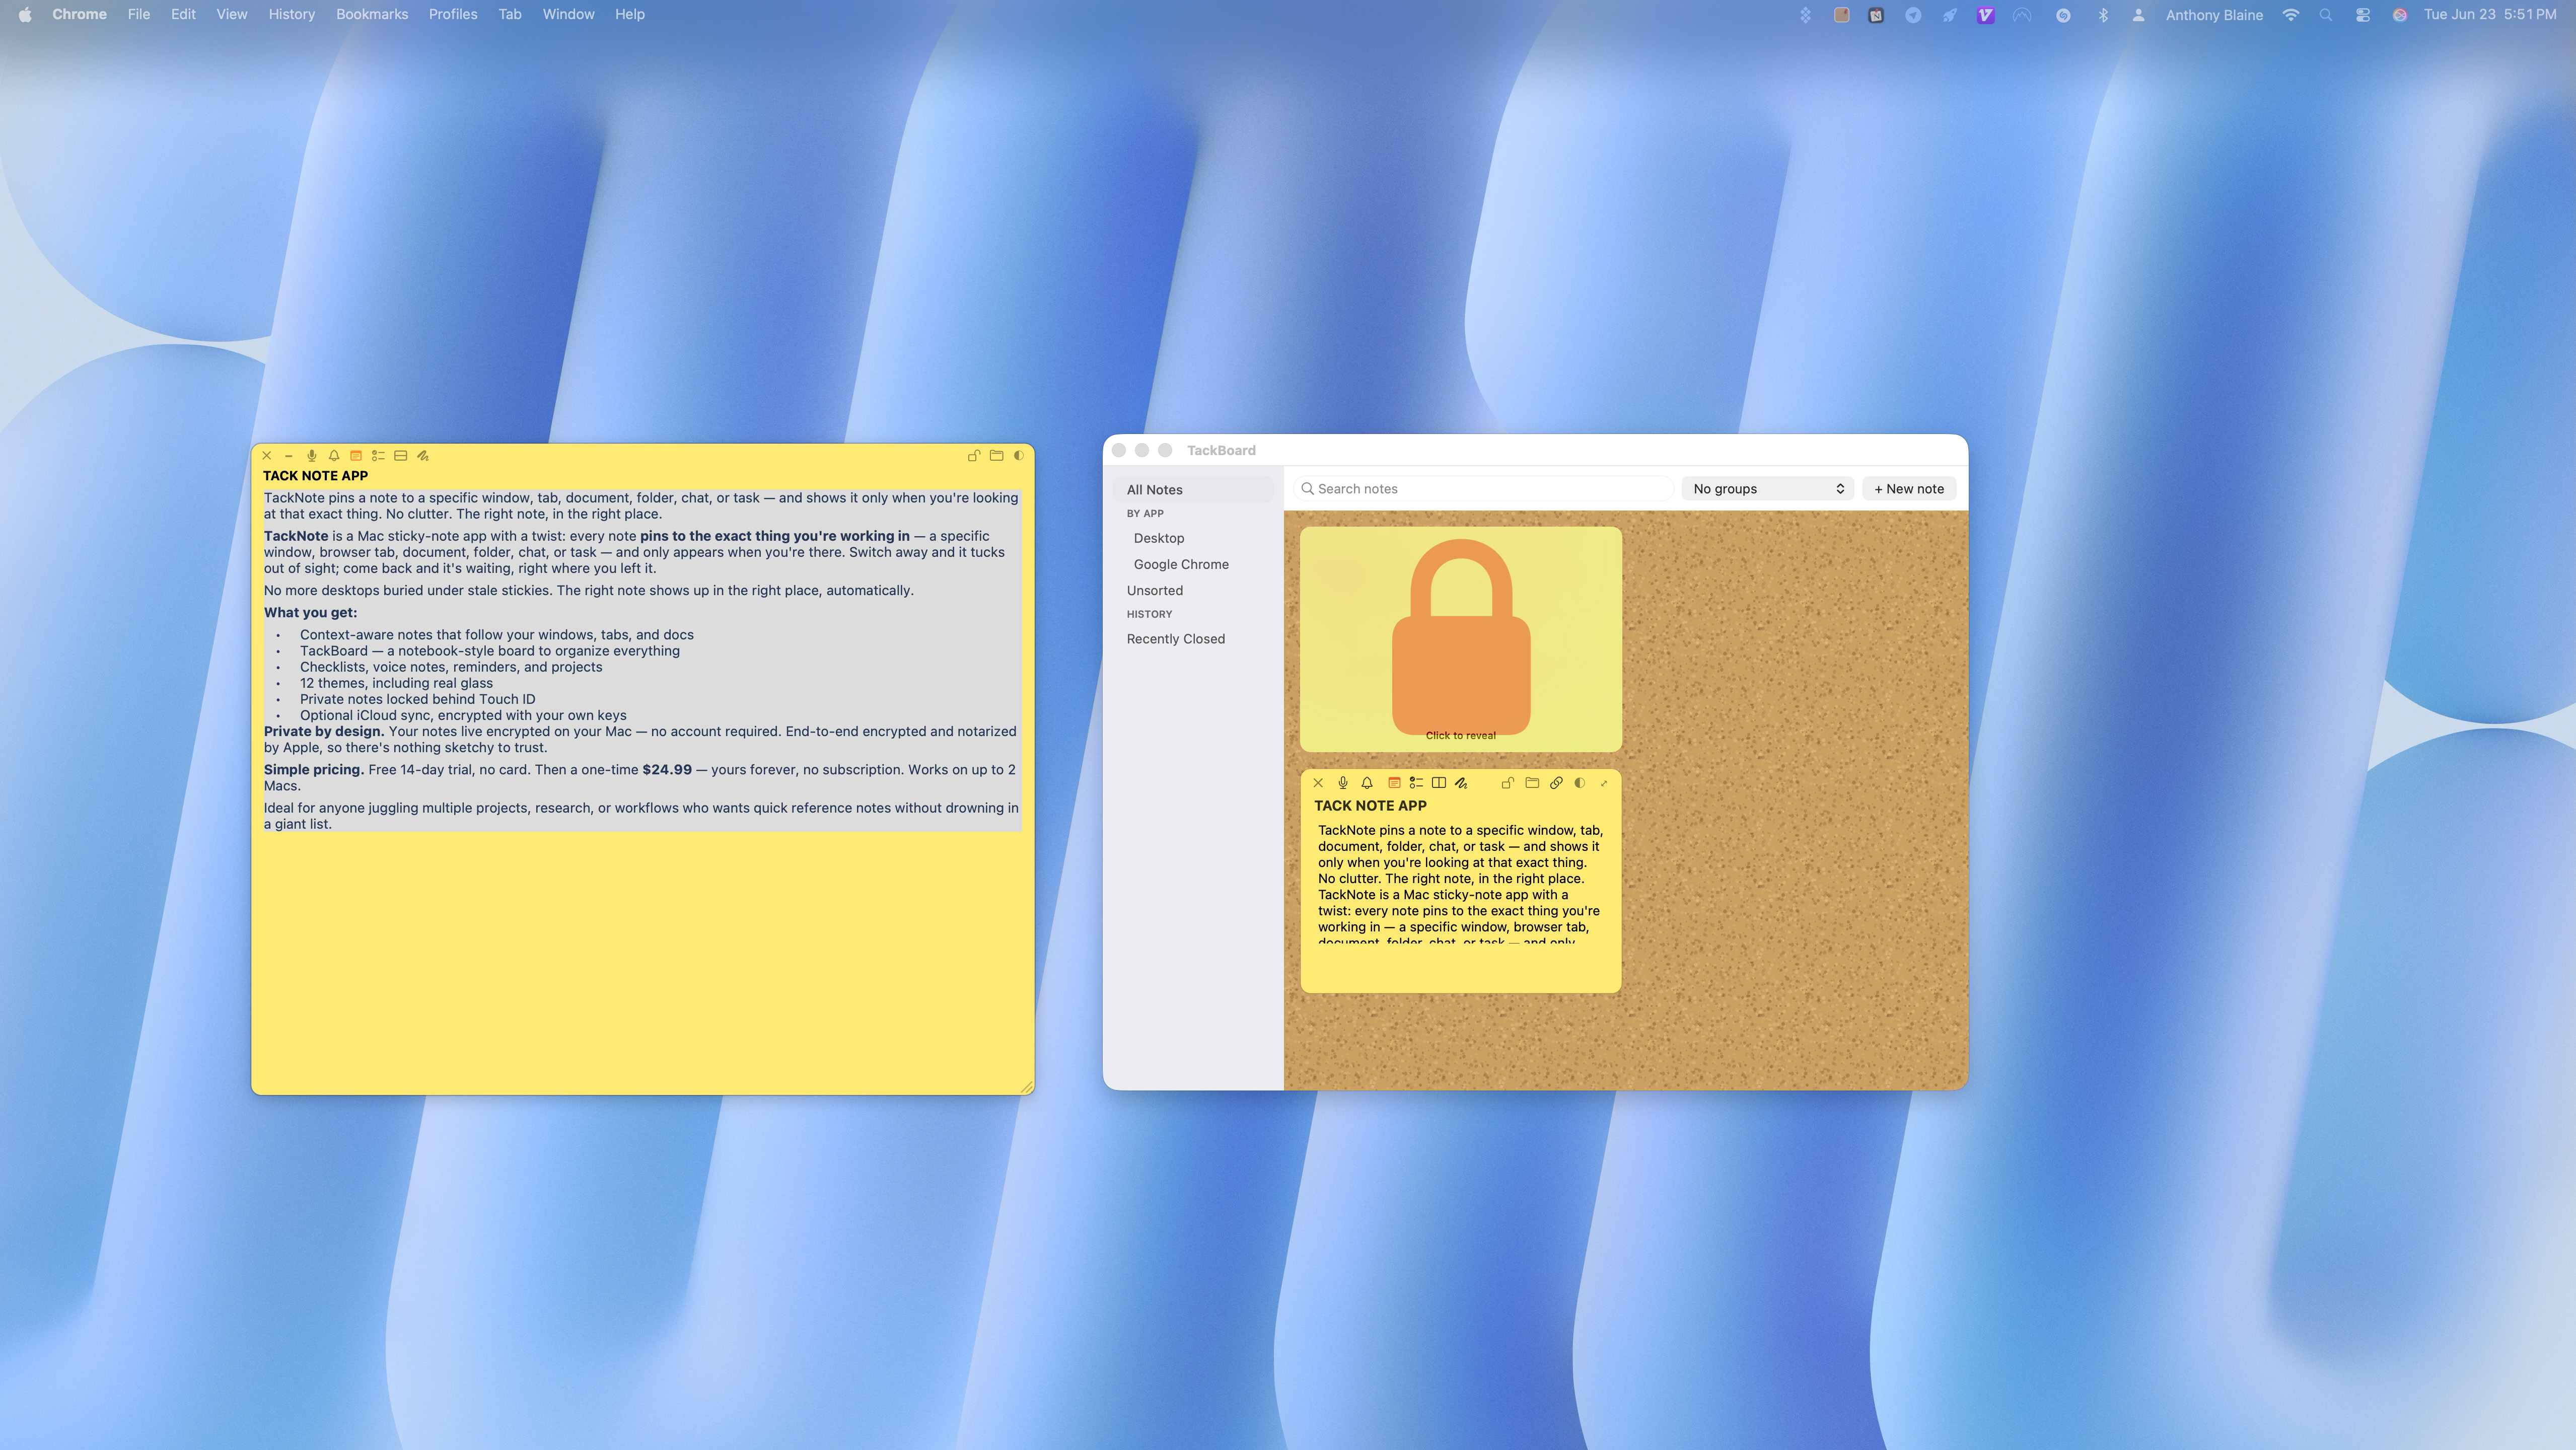
Task: Close the TackBoard note card with the X icon
Action: (x=1318, y=783)
